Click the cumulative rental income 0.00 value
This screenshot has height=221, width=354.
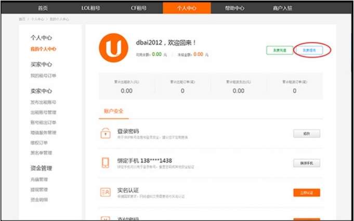click(126, 91)
